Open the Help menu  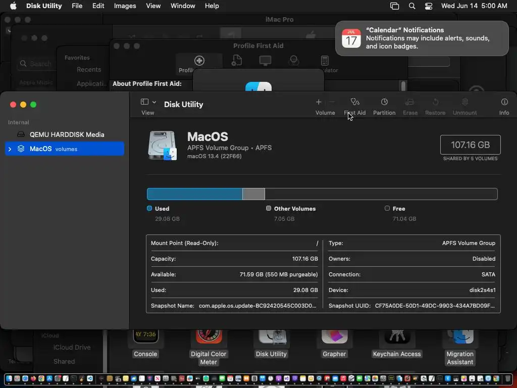(x=212, y=6)
